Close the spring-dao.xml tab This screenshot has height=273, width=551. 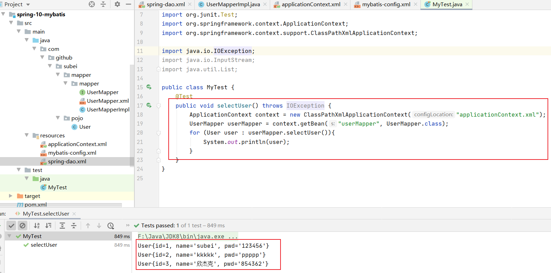click(190, 4)
